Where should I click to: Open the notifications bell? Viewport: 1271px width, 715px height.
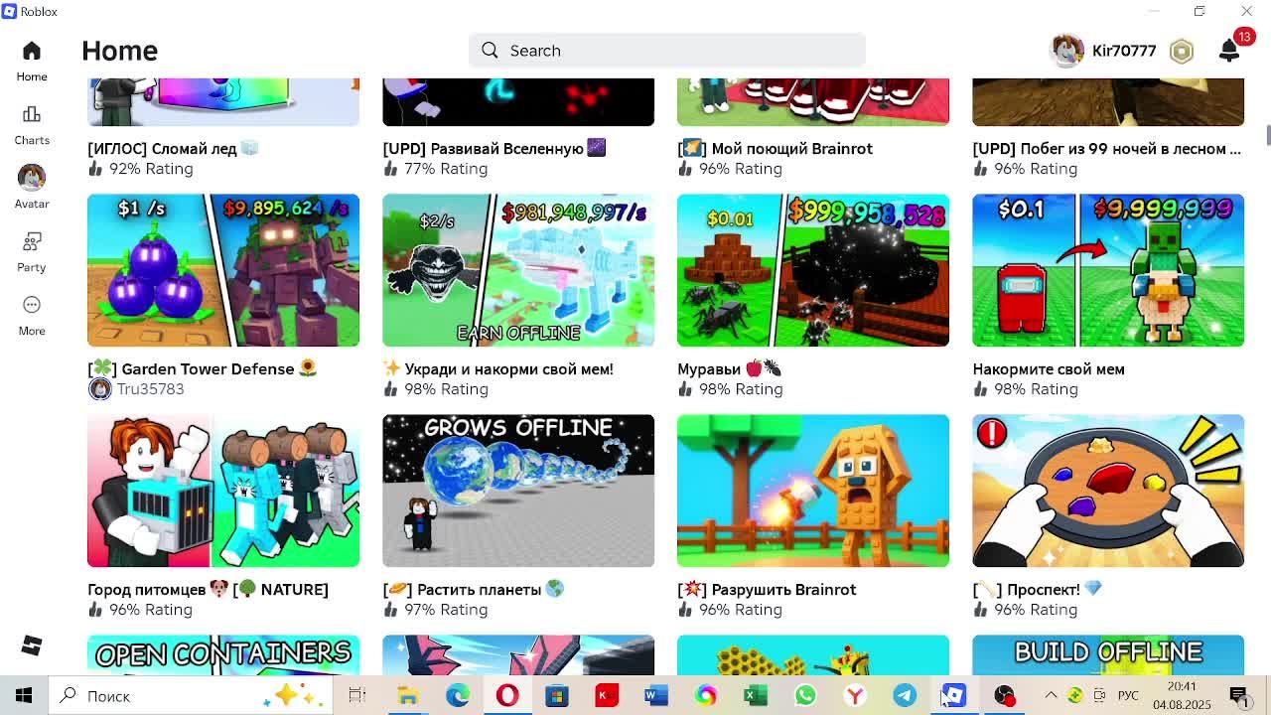click(x=1229, y=51)
